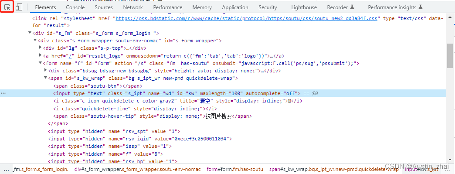Collapse the span id="s_kw_wrap" node
455x174 pixels.
tap(46, 78)
